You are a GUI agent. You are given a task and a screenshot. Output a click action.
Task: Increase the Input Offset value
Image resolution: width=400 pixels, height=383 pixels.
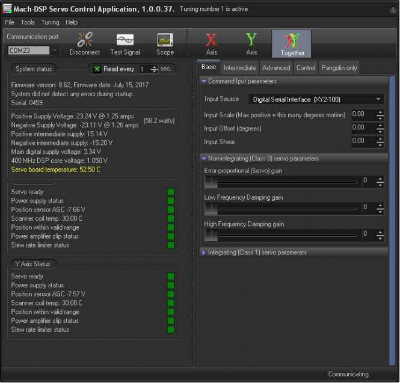(380, 126)
